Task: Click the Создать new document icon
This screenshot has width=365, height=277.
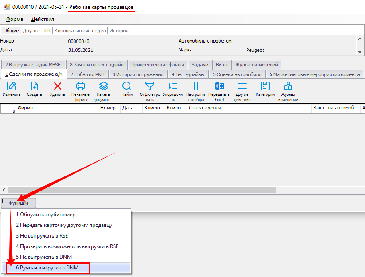Action: tap(34, 86)
